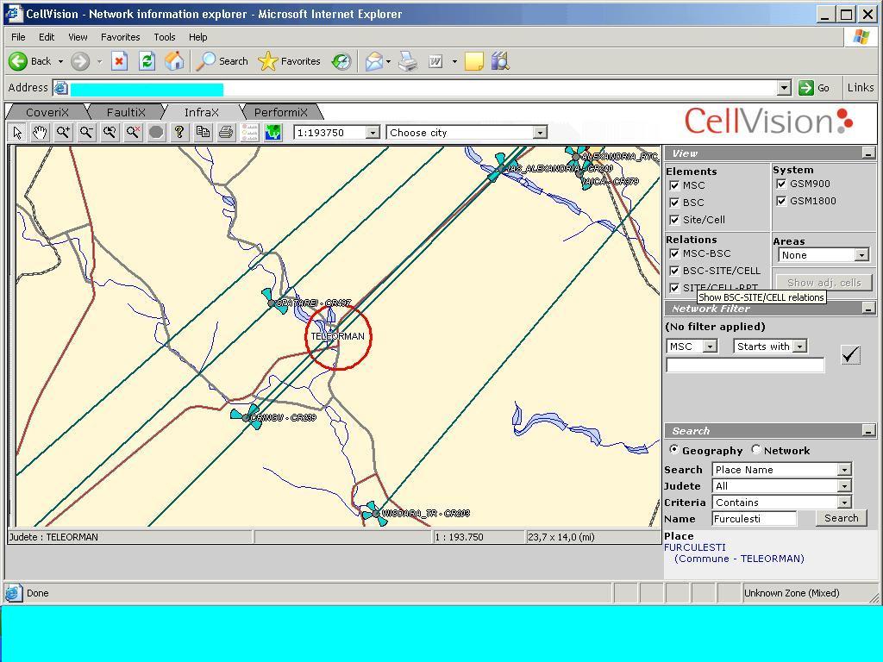
Task: Open the Criteria Contains dropdown
Action: coord(844,503)
